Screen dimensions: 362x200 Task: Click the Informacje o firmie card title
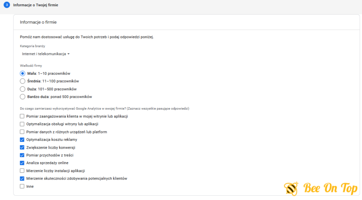tap(38, 22)
